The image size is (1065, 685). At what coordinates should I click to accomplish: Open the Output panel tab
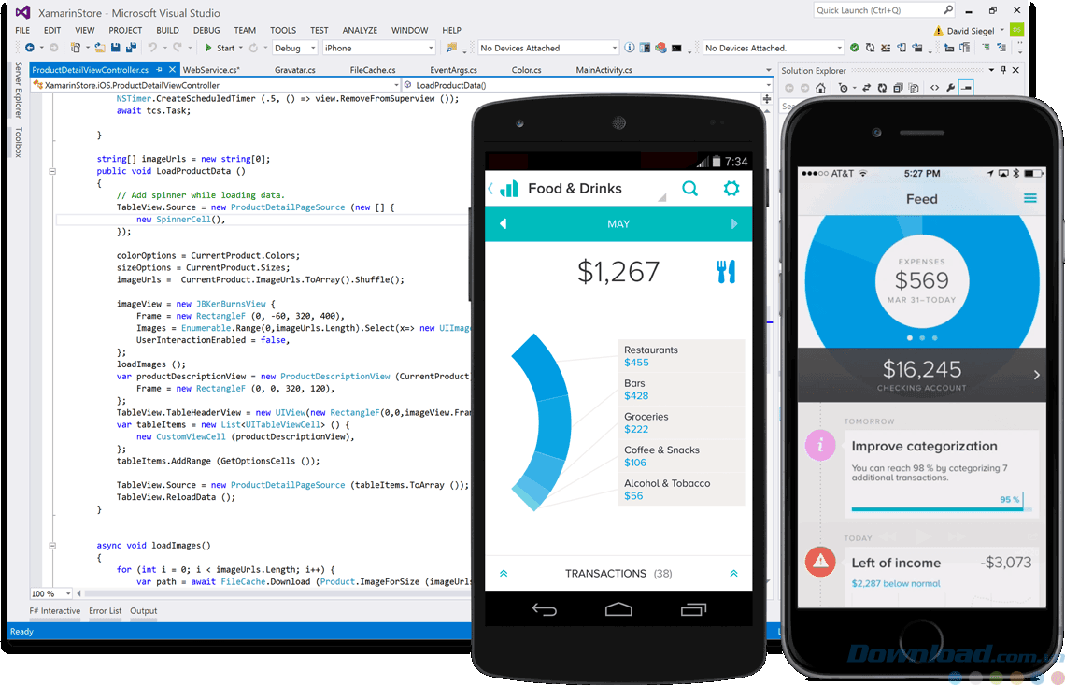(143, 611)
